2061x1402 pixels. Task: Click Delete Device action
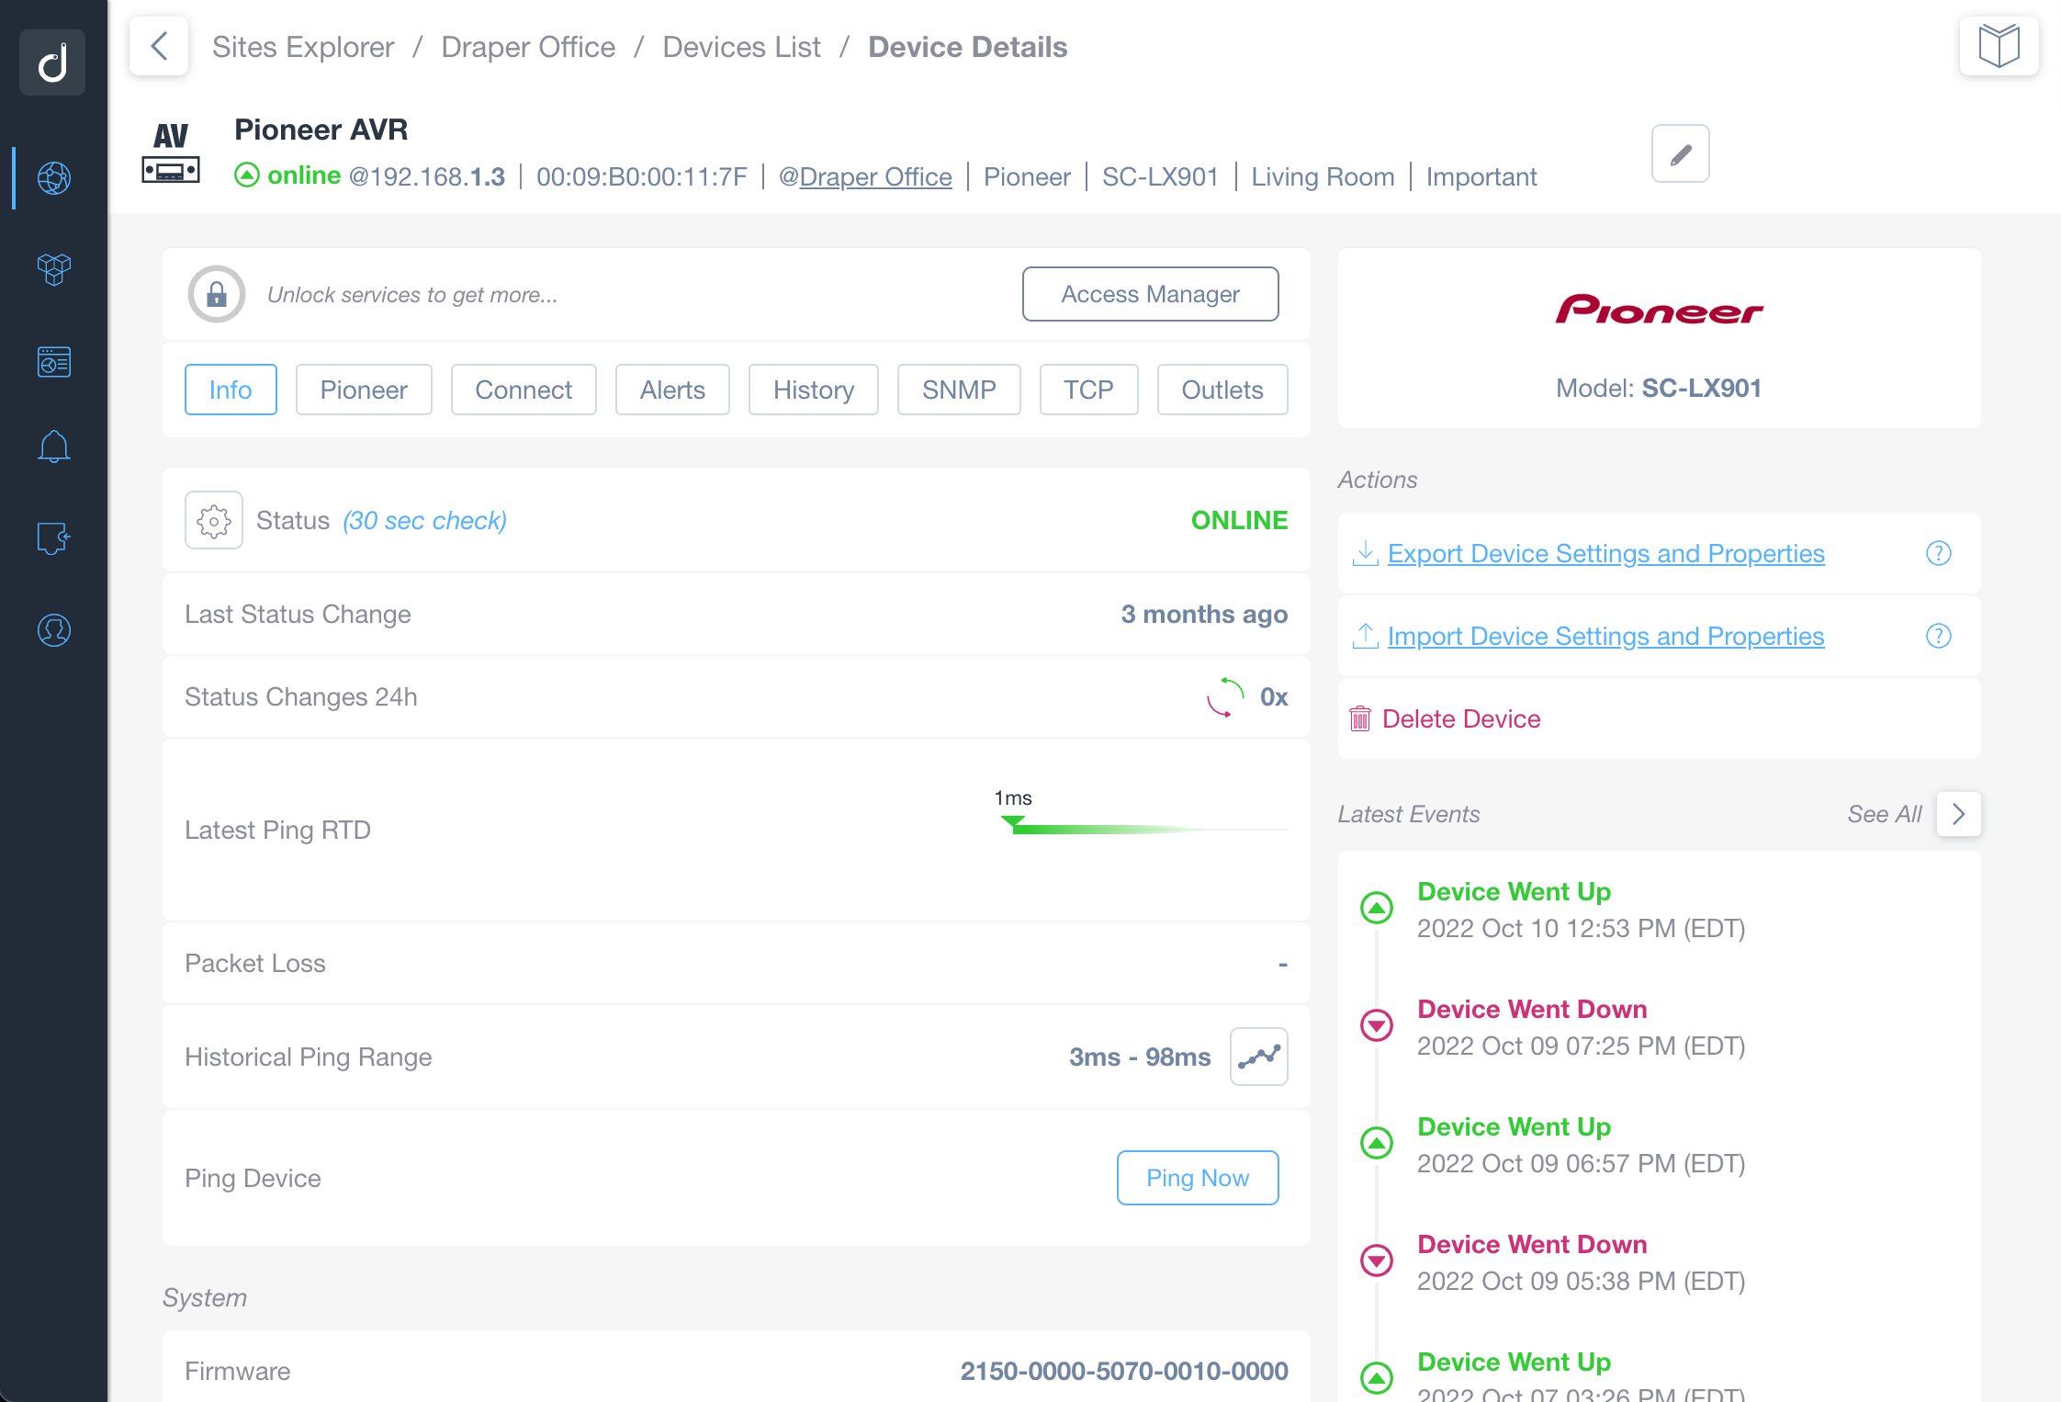point(1460,718)
